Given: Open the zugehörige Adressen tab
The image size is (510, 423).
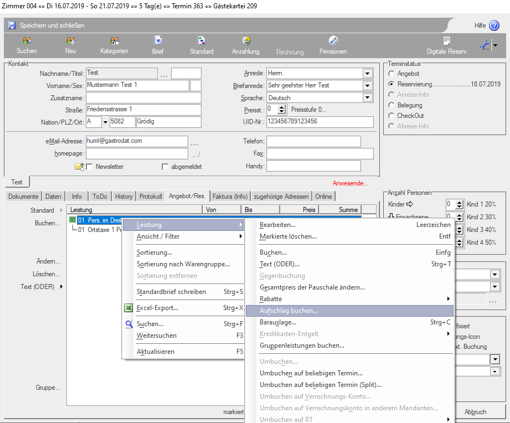Looking at the screenshot, I should point(281,197).
